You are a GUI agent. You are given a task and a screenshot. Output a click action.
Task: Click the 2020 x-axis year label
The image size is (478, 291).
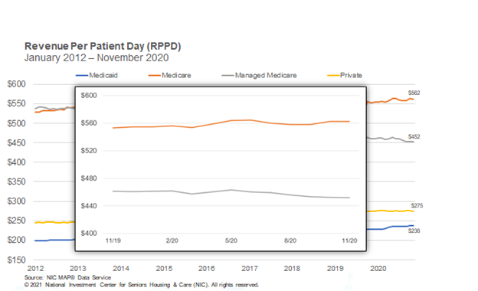(x=378, y=269)
